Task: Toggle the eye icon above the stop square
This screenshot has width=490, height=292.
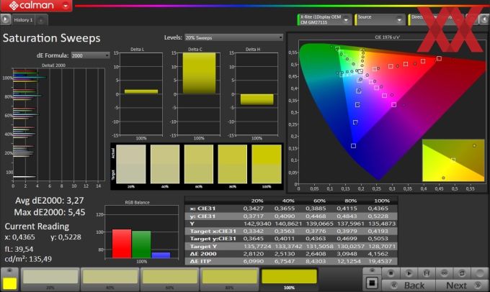Action: tap(372, 270)
